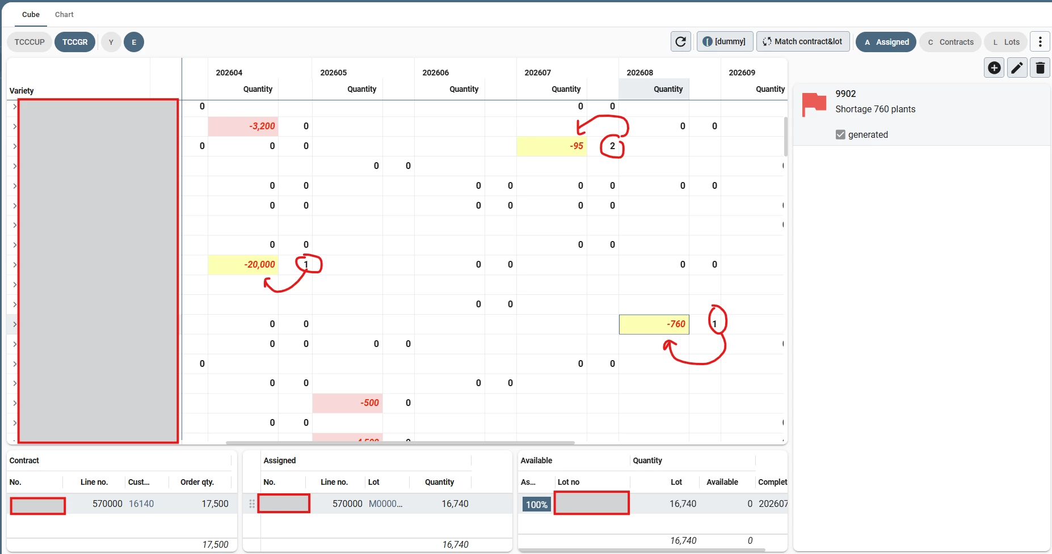Click the 202607 column header
Image resolution: width=1052 pixels, height=554 pixels.
click(538, 73)
